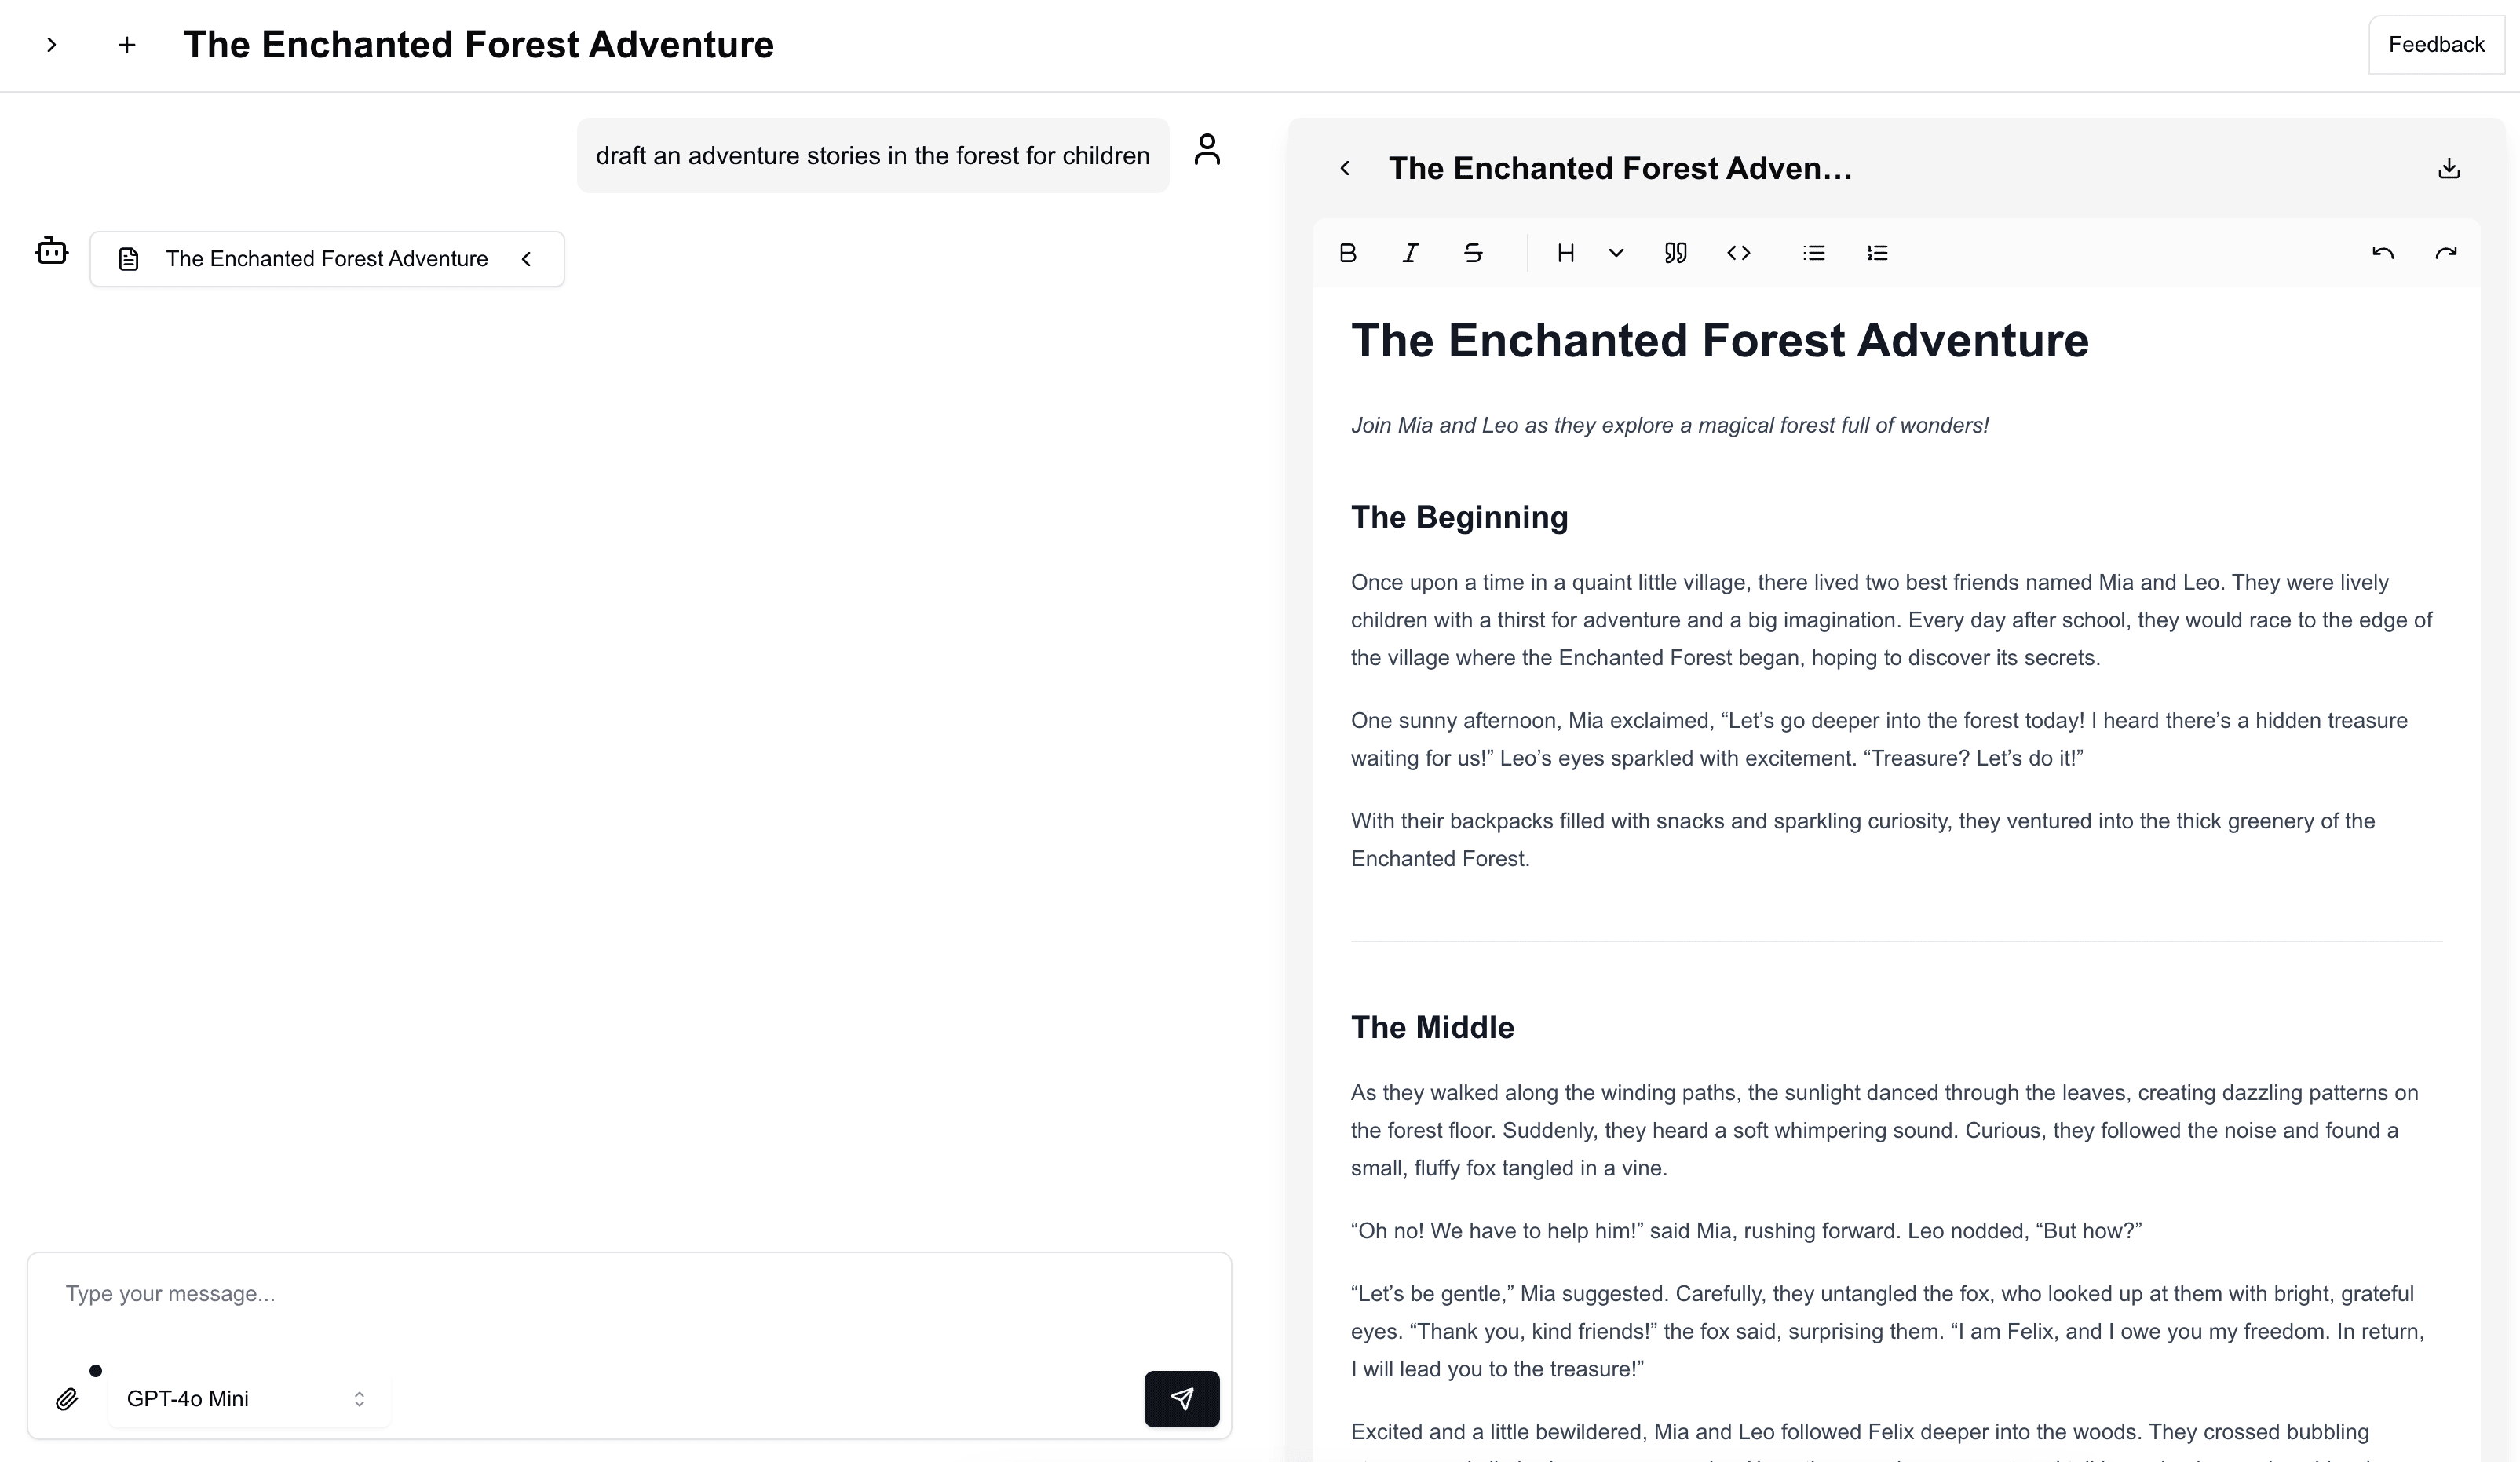The width and height of the screenshot is (2520, 1462).
Task: Apply bold formatting in the editor toolbar
Action: [x=1347, y=253]
